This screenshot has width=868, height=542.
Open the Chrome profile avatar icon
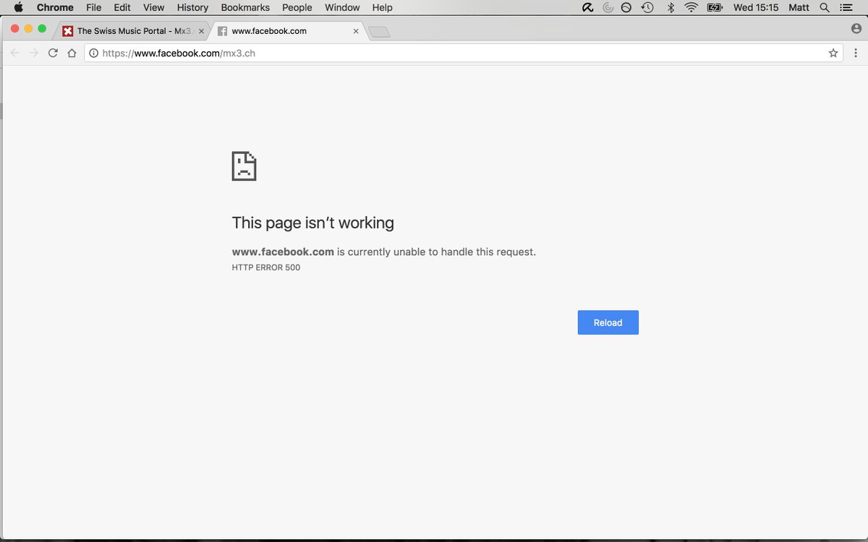click(857, 29)
